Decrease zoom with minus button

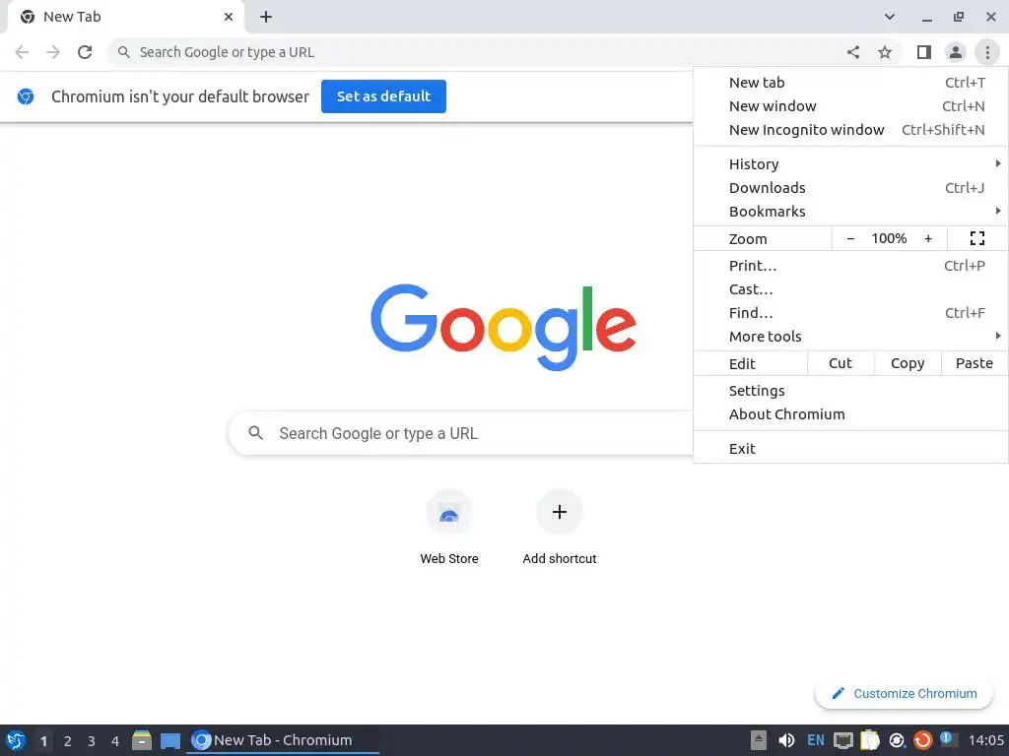tap(850, 238)
